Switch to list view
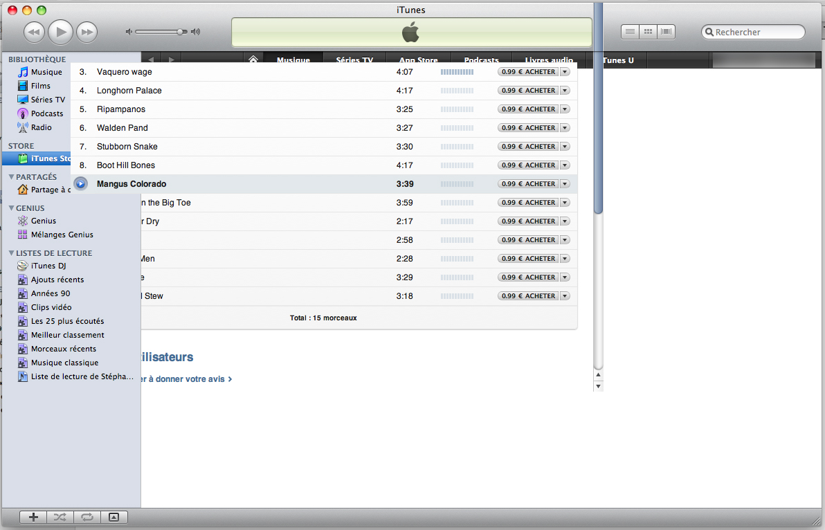This screenshot has height=530, width=825. [x=630, y=32]
